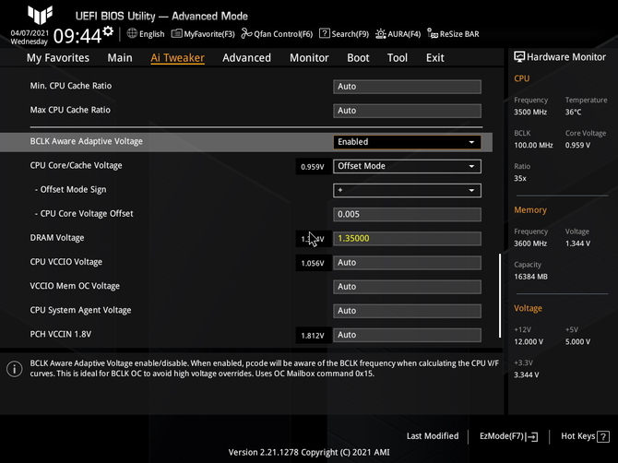The width and height of the screenshot is (618, 463).
Task: Click the CPU Core Voltage Offset field
Action: point(407,214)
